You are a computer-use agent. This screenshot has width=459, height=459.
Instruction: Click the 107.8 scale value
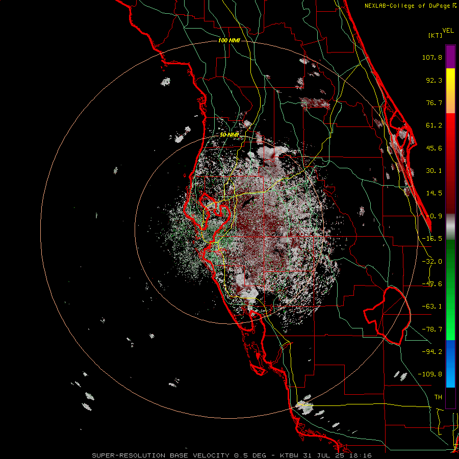coord(432,57)
